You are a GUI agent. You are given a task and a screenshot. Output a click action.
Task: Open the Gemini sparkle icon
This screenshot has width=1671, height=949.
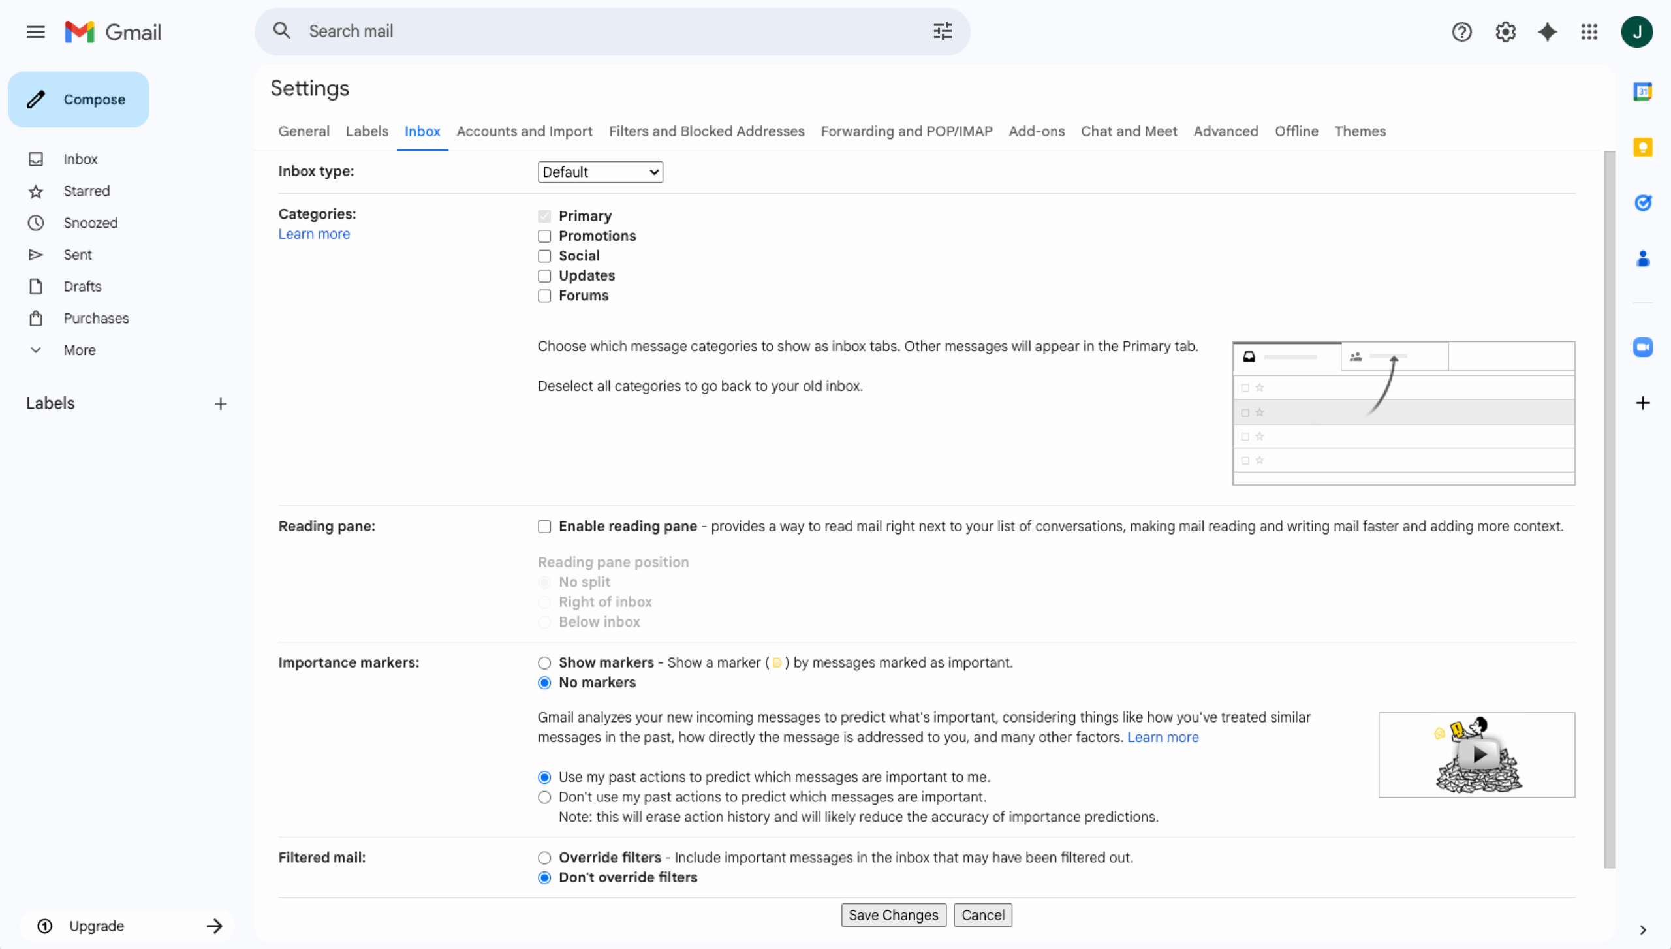pyautogui.click(x=1547, y=31)
